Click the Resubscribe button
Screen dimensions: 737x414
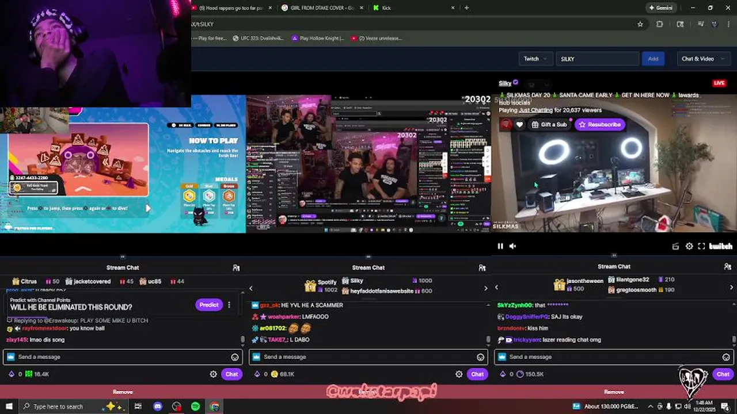tap(599, 124)
